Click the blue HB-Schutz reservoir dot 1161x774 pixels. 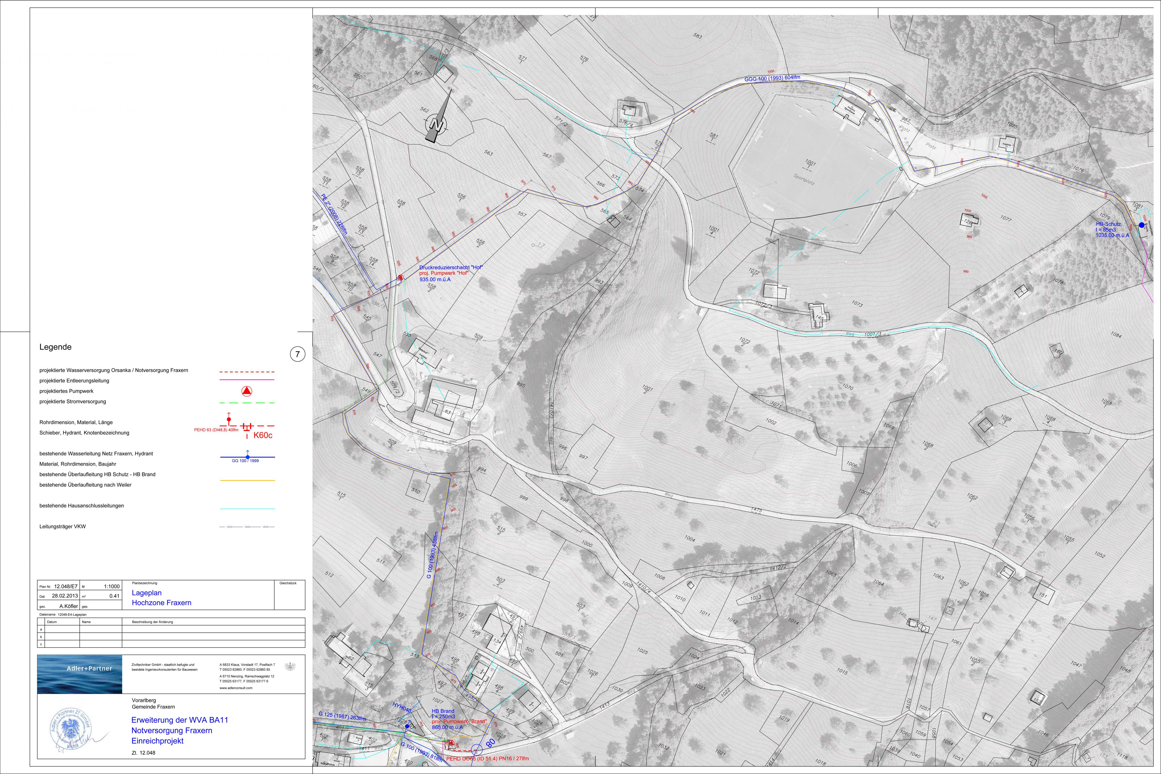[x=1141, y=225]
